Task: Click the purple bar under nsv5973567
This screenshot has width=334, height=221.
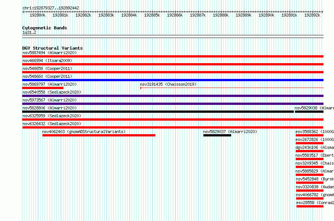Action: tap(173, 104)
